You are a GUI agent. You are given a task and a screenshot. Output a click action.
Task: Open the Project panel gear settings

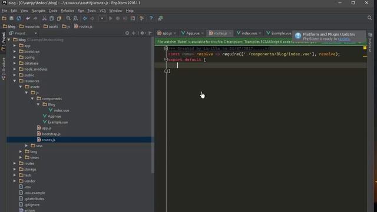[x=143, y=33]
